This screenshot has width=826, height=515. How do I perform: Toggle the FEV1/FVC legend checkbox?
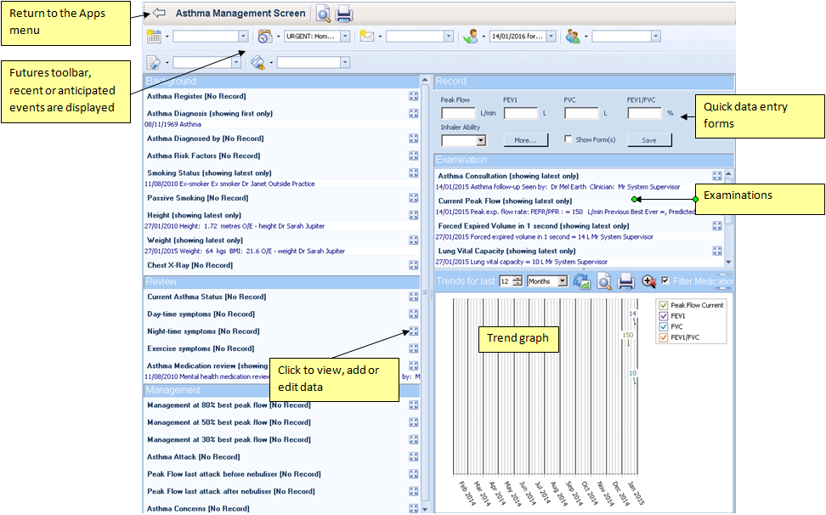click(663, 337)
